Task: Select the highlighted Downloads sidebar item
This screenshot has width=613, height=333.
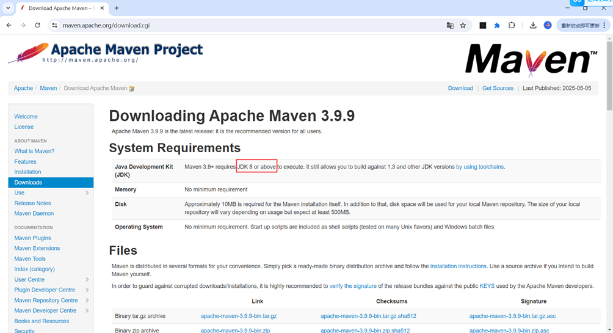Action: (51, 182)
